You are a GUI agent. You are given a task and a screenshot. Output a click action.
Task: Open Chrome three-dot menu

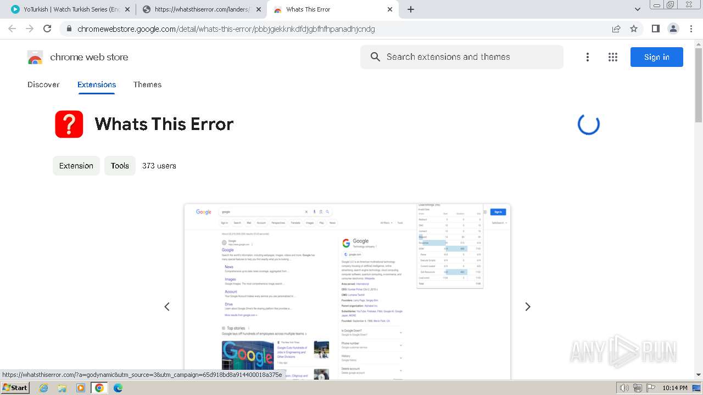coord(691,29)
